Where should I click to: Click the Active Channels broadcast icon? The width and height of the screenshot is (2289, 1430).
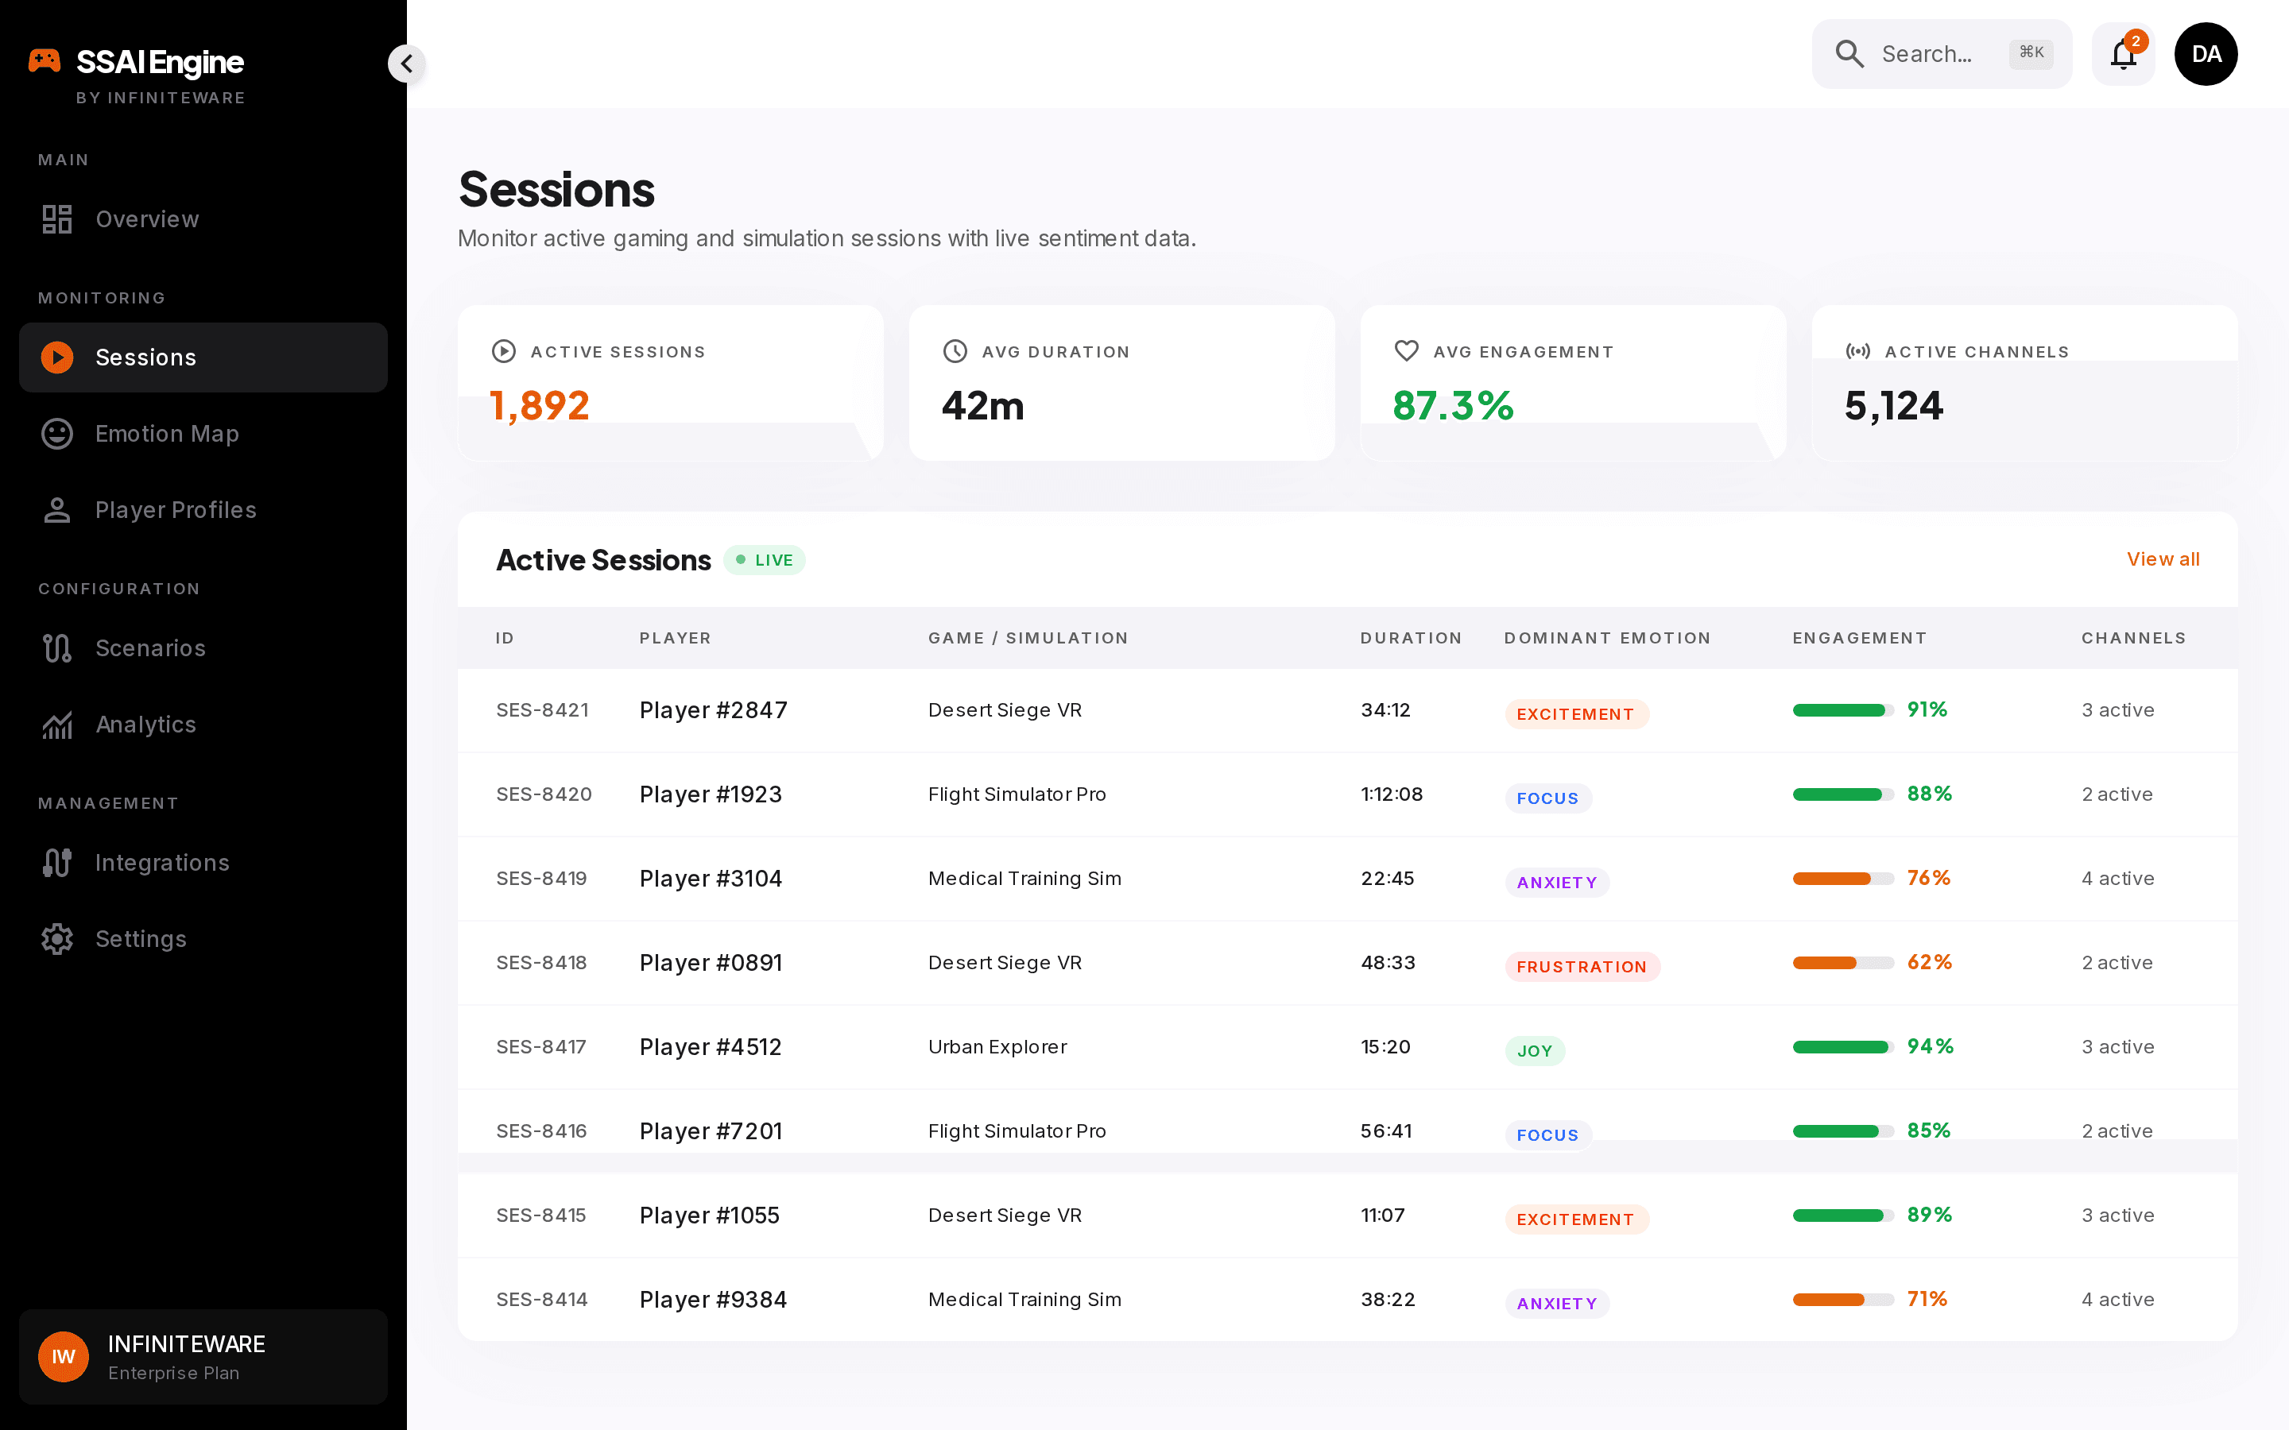1857,352
